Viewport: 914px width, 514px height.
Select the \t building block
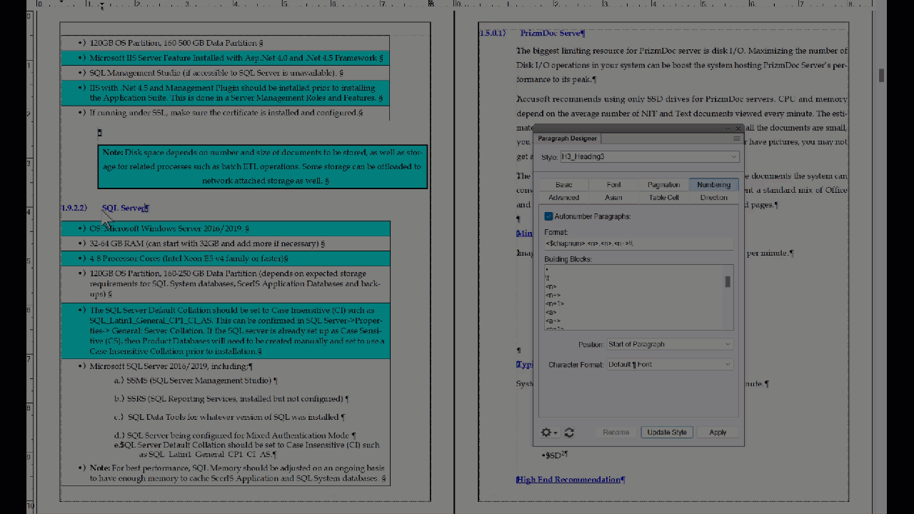pos(548,278)
